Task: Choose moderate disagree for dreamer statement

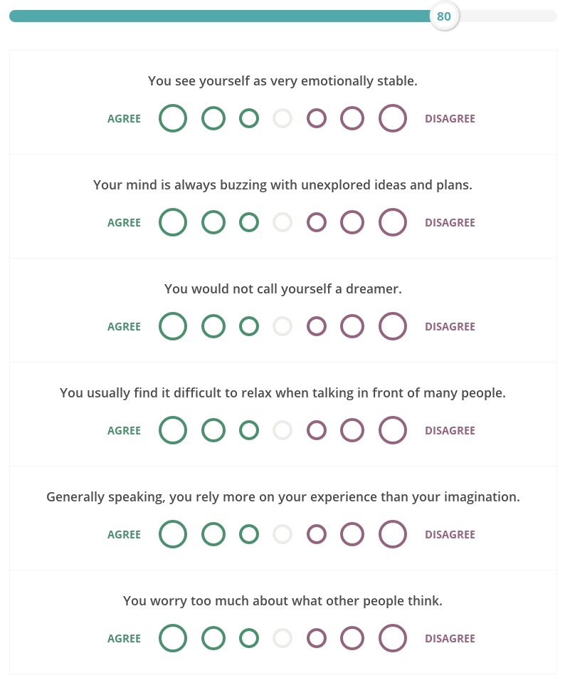Action: [x=352, y=326]
